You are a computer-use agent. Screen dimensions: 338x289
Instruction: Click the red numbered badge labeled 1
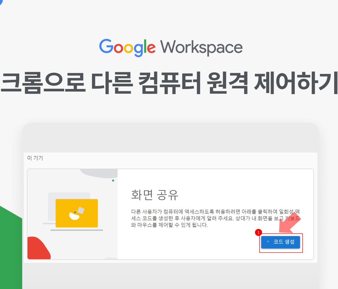[x=259, y=233]
